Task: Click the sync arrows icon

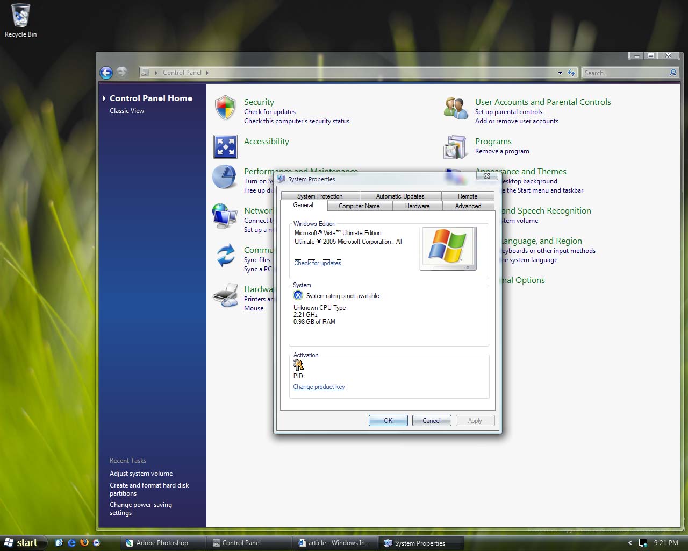Action: click(225, 256)
